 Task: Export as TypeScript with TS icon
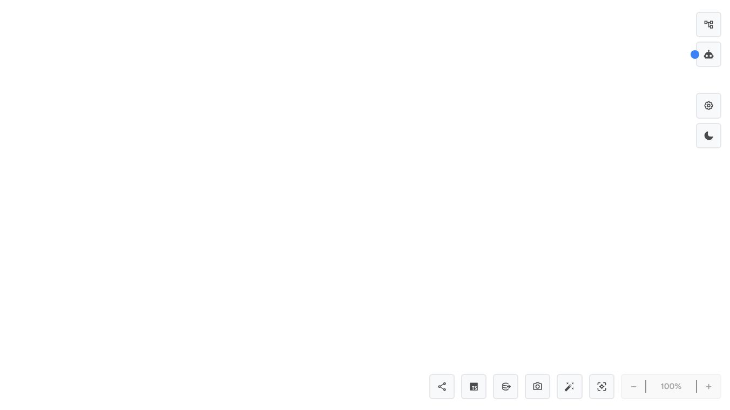pos(474,386)
